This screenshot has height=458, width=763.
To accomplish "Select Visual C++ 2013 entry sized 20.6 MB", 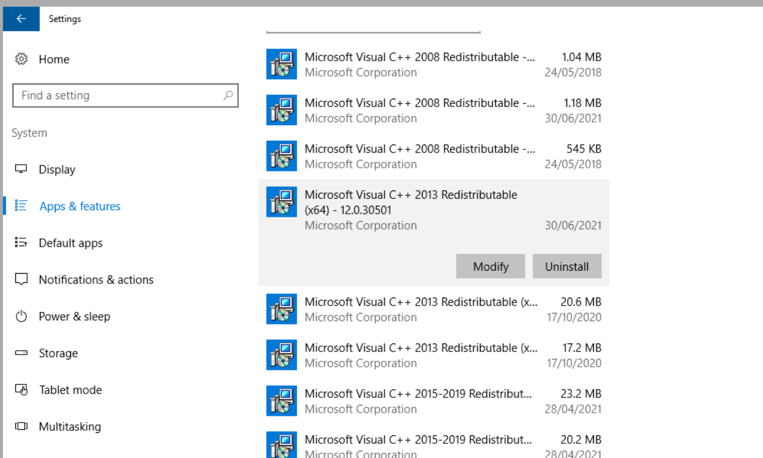I will pyautogui.click(x=434, y=309).
